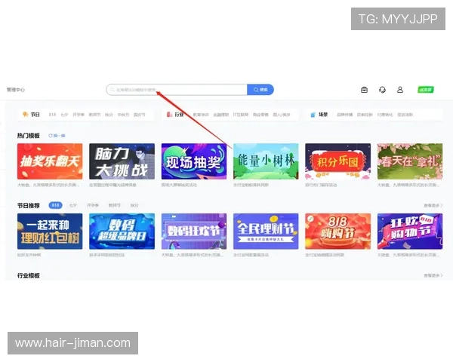Screen dimensions: 453x362
Task: Select 七夕 in the top 节日 category bar
Action: tap(64, 115)
